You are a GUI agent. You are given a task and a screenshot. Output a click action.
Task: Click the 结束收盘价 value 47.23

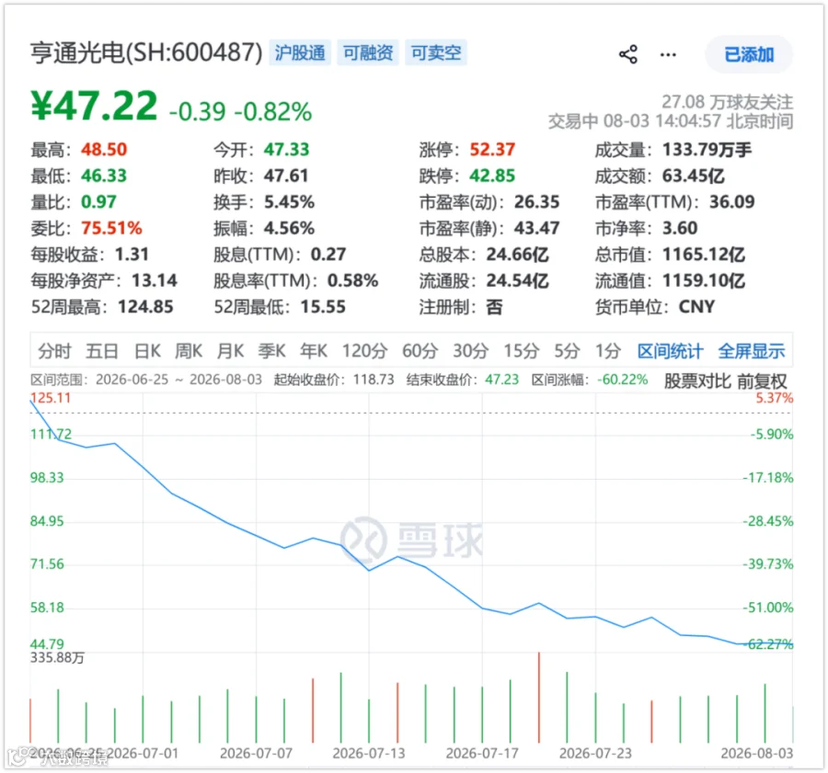(501, 380)
